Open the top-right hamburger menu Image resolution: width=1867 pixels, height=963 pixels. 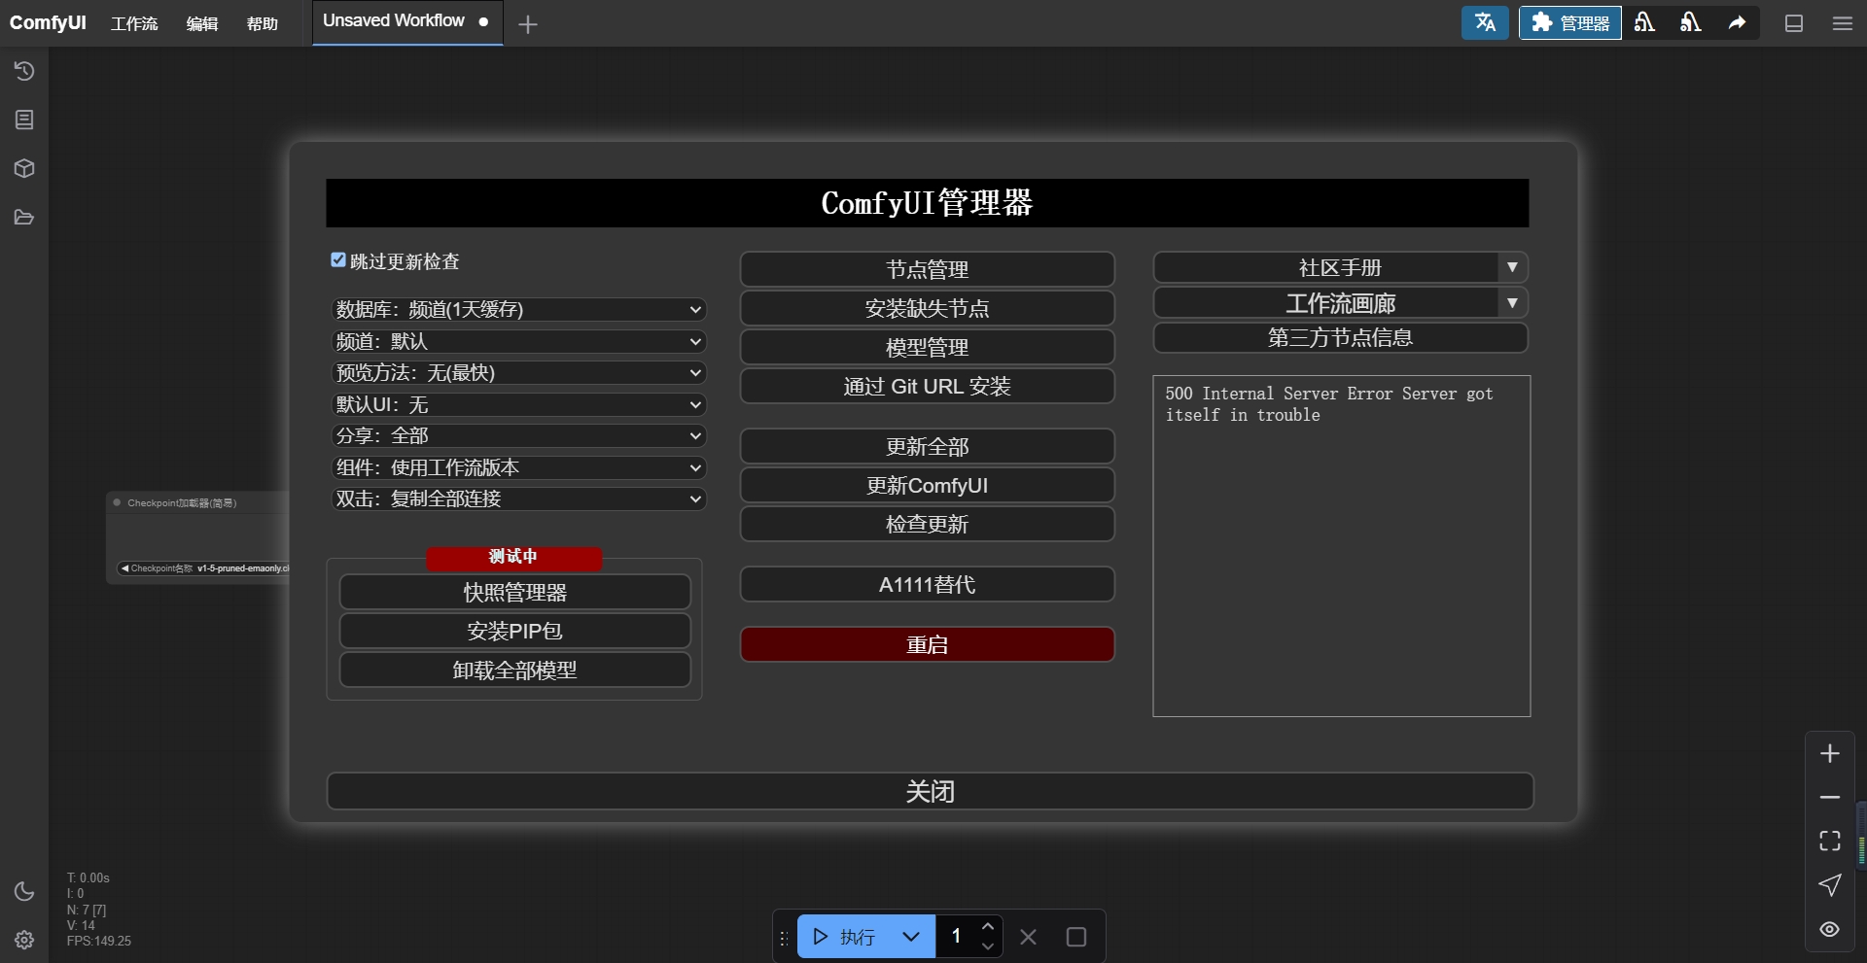click(1843, 23)
